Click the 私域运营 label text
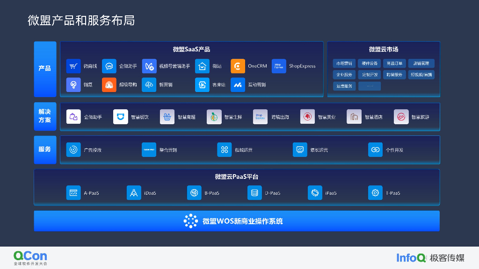This screenshot has height=269, width=479. pyautogui.click(x=243, y=150)
